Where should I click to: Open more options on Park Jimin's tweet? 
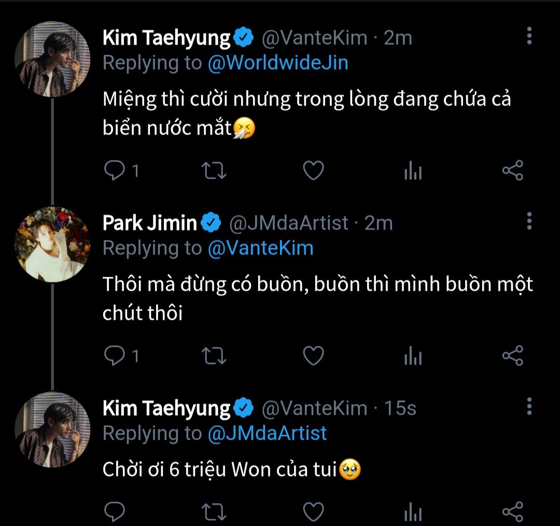point(529,221)
